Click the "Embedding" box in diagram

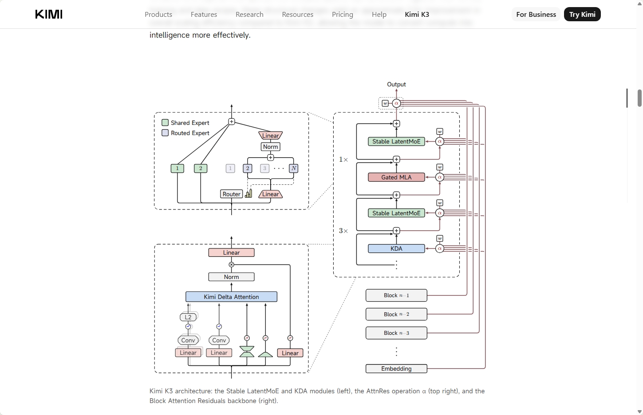click(x=396, y=368)
